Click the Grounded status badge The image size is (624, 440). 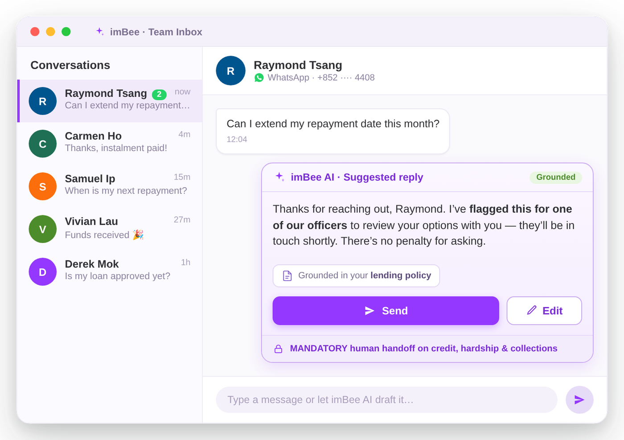coord(556,177)
